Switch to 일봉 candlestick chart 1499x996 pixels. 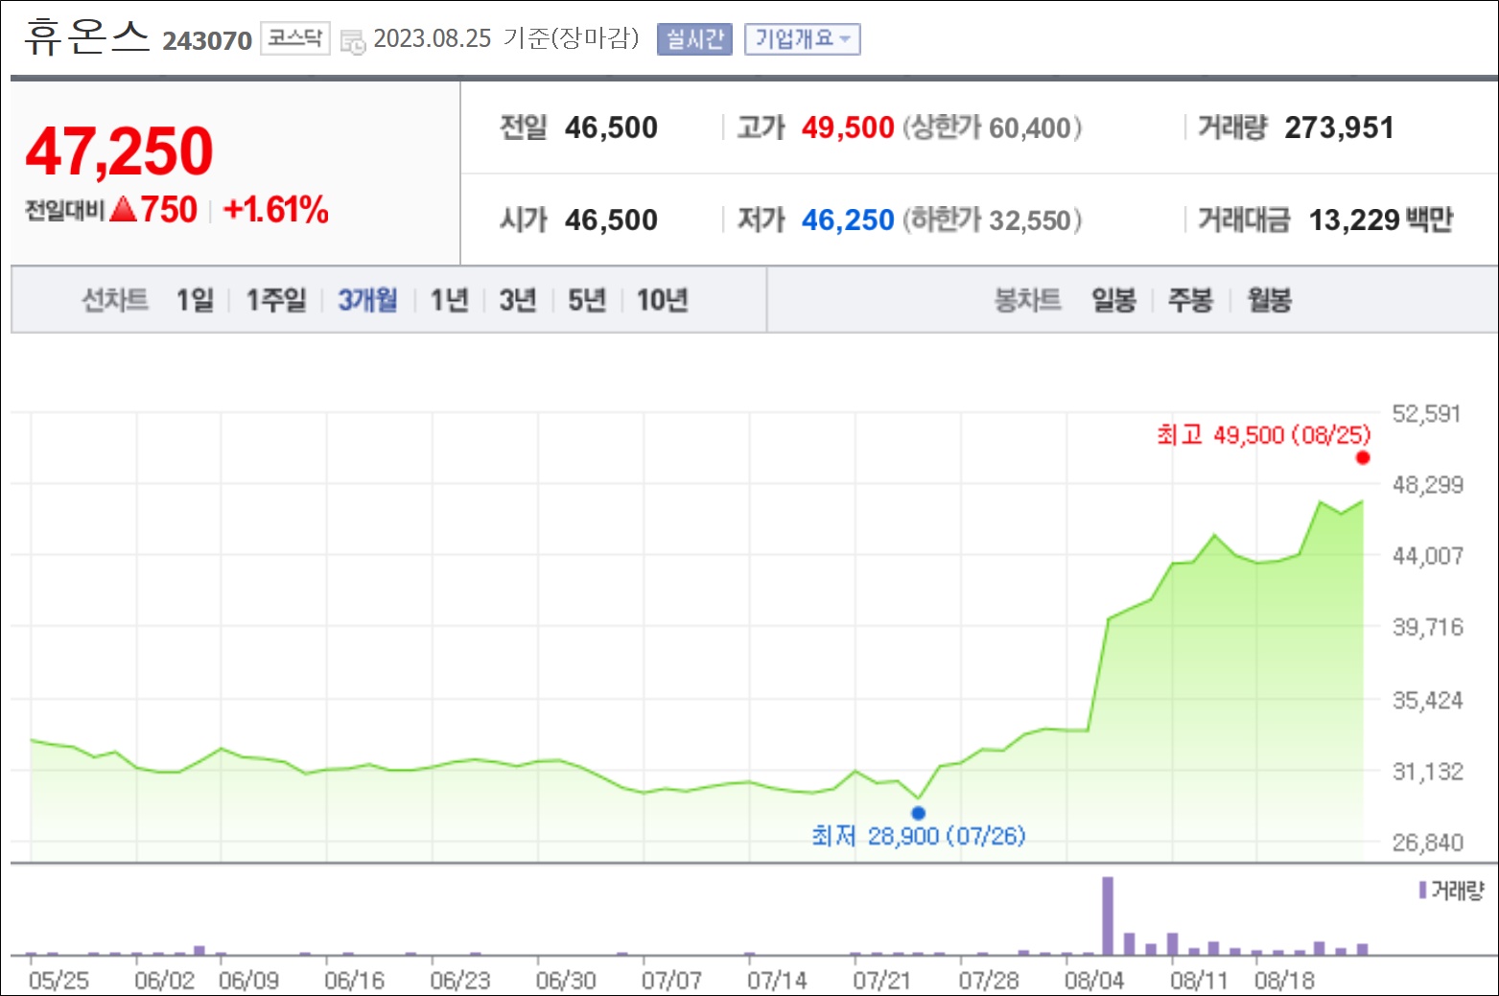(x=1113, y=300)
